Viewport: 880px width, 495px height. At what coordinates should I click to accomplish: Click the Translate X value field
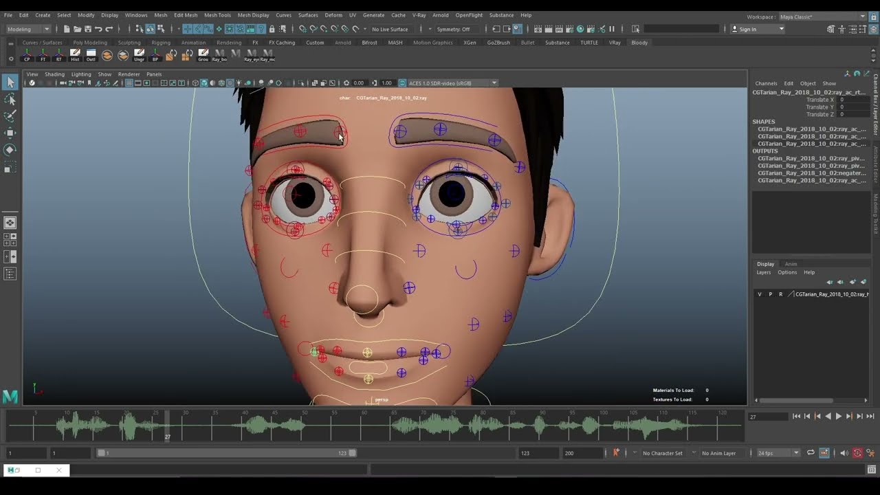tap(852, 100)
